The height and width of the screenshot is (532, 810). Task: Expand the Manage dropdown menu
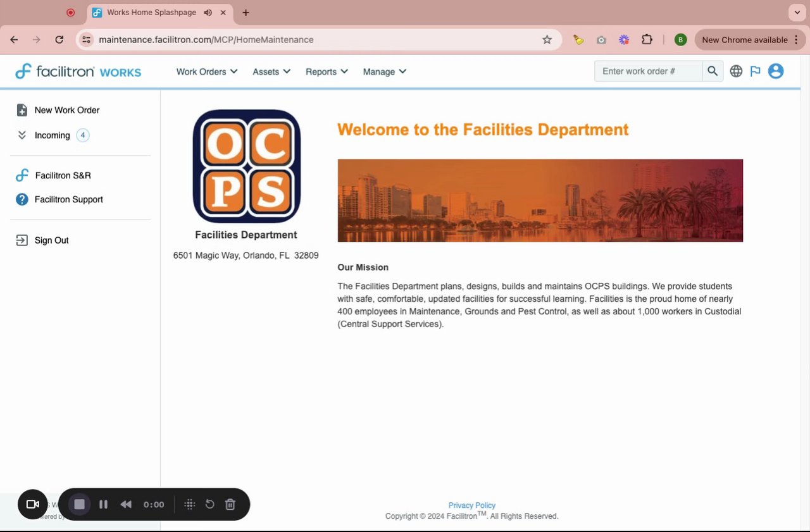(385, 71)
